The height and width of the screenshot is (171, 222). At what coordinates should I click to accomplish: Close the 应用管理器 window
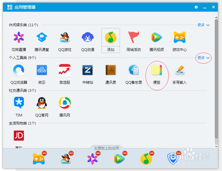213,7
